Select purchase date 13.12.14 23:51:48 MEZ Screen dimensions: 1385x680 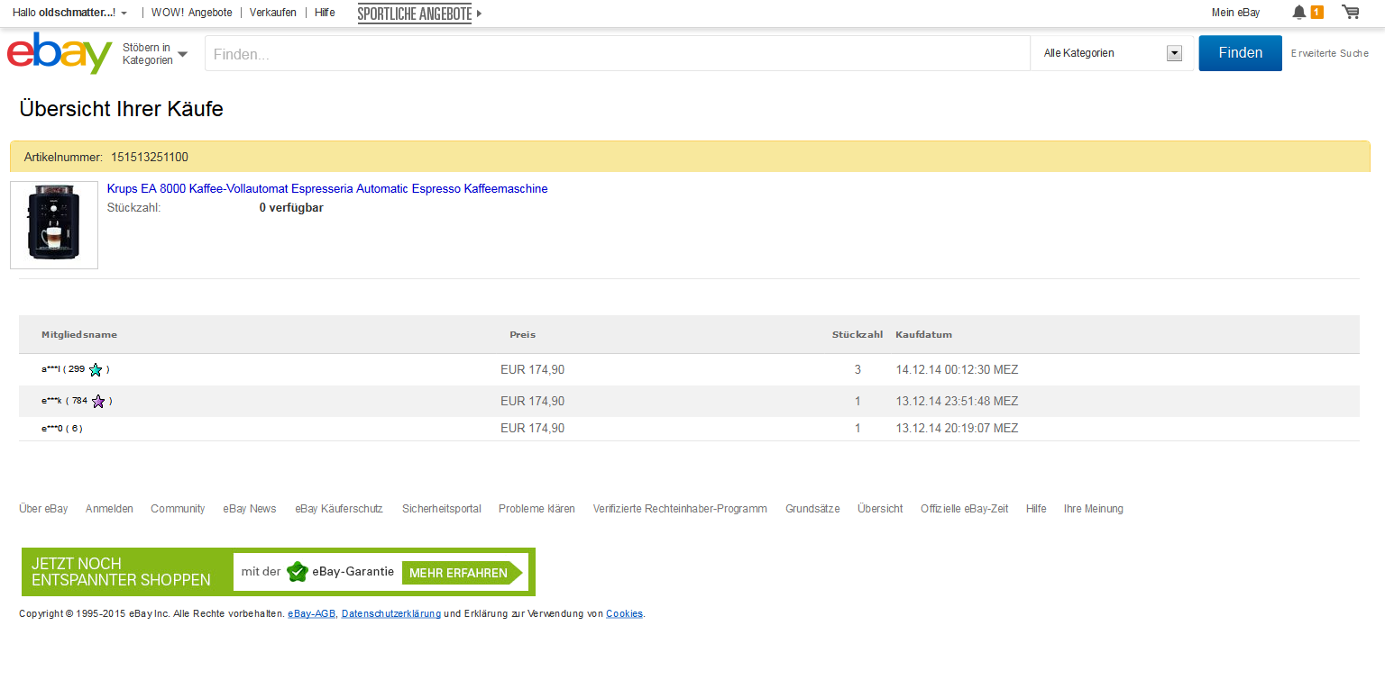(x=957, y=401)
